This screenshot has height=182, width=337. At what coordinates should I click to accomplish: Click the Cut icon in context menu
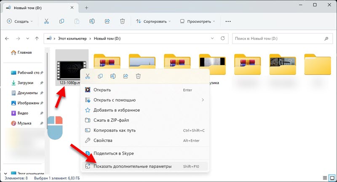coord(88,76)
